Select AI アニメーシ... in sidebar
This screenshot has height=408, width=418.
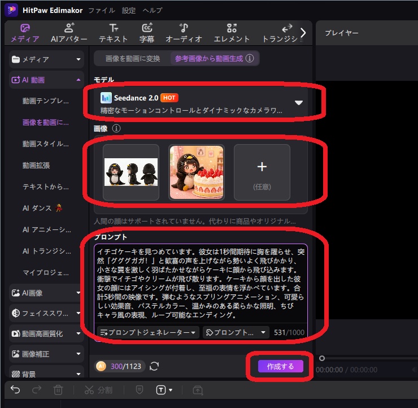coord(47,229)
